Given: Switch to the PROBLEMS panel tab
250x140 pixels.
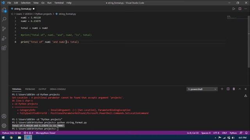Looking at the screenshot, I should click(x=30, y=89).
